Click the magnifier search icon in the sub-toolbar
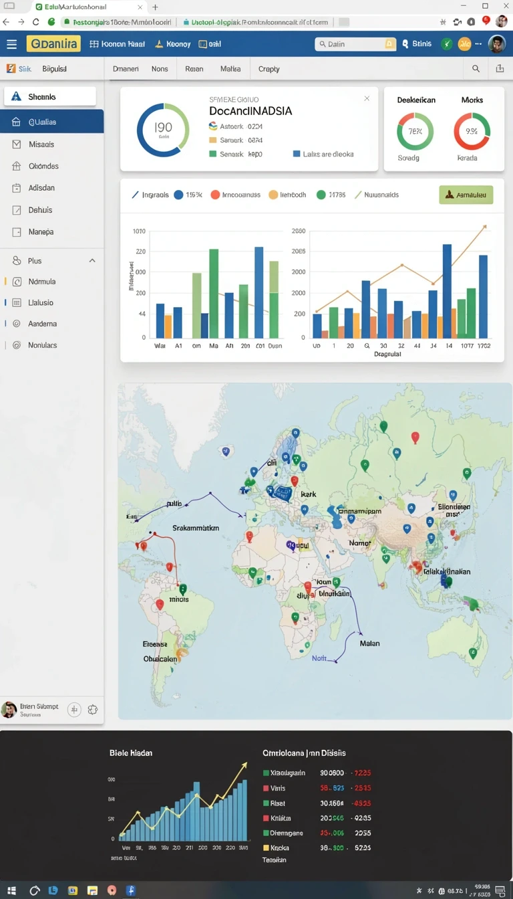The height and width of the screenshot is (899, 513). click(476, 68)
